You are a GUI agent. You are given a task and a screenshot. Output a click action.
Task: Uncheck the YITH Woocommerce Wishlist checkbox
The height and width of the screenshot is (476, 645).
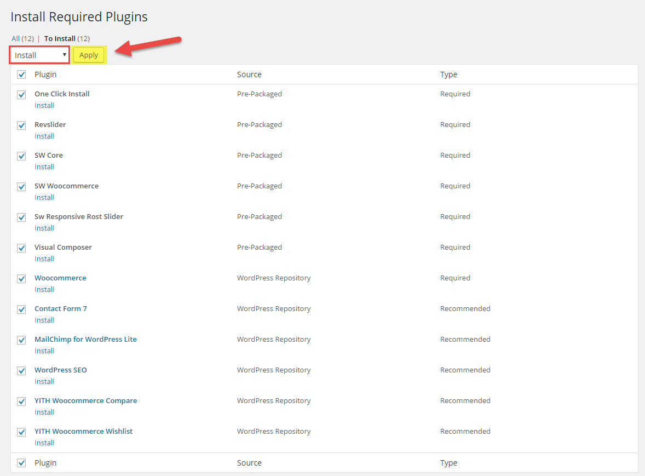pos(21,432)
